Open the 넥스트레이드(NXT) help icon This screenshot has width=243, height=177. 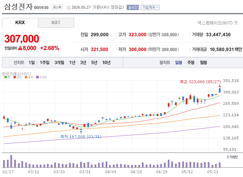coord(236,23)
